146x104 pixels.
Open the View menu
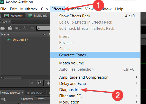(89, 9)
